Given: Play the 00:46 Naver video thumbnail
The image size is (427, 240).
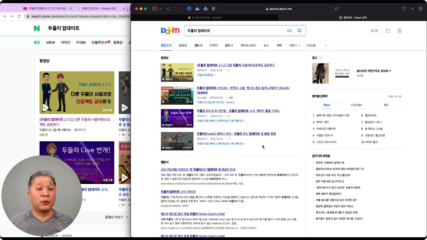Looking at the screenshot, I should click(x=77, y=93).
